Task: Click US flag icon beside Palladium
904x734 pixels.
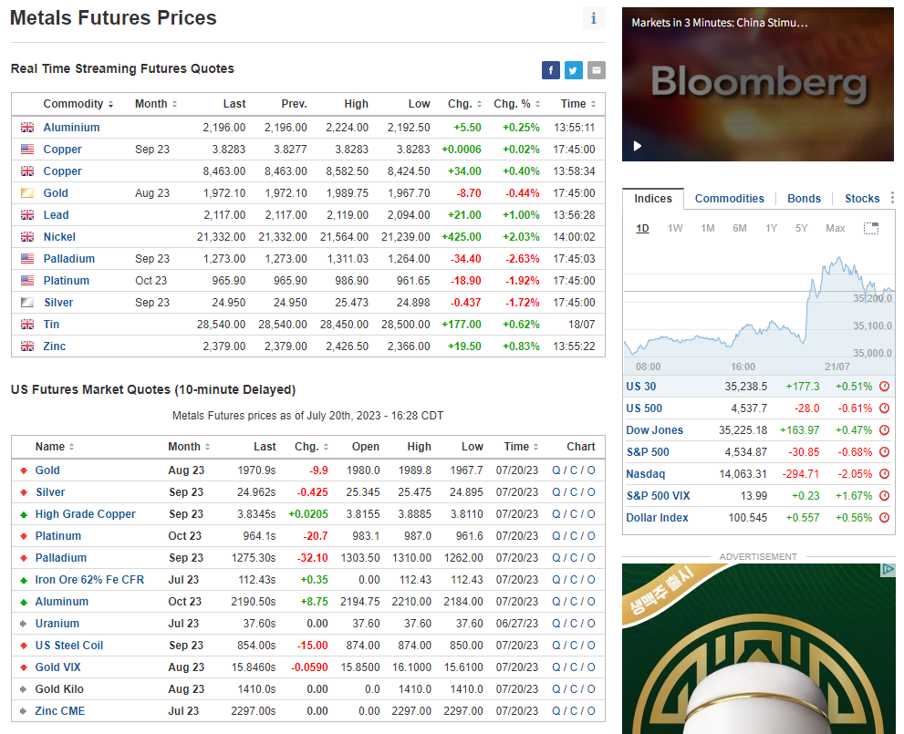Action: tap(27, 259)
